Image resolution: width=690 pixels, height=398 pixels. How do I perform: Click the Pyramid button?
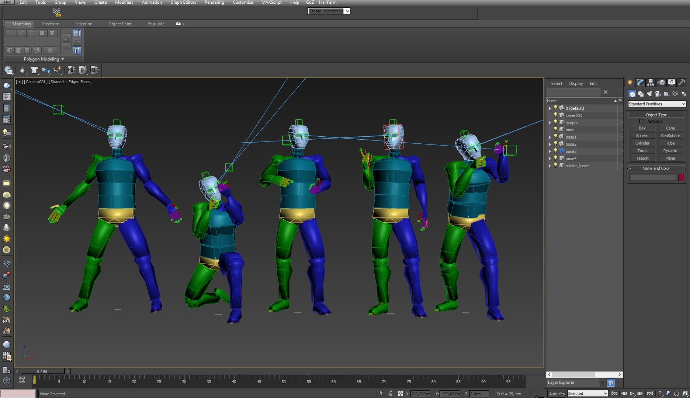(670, 151)
